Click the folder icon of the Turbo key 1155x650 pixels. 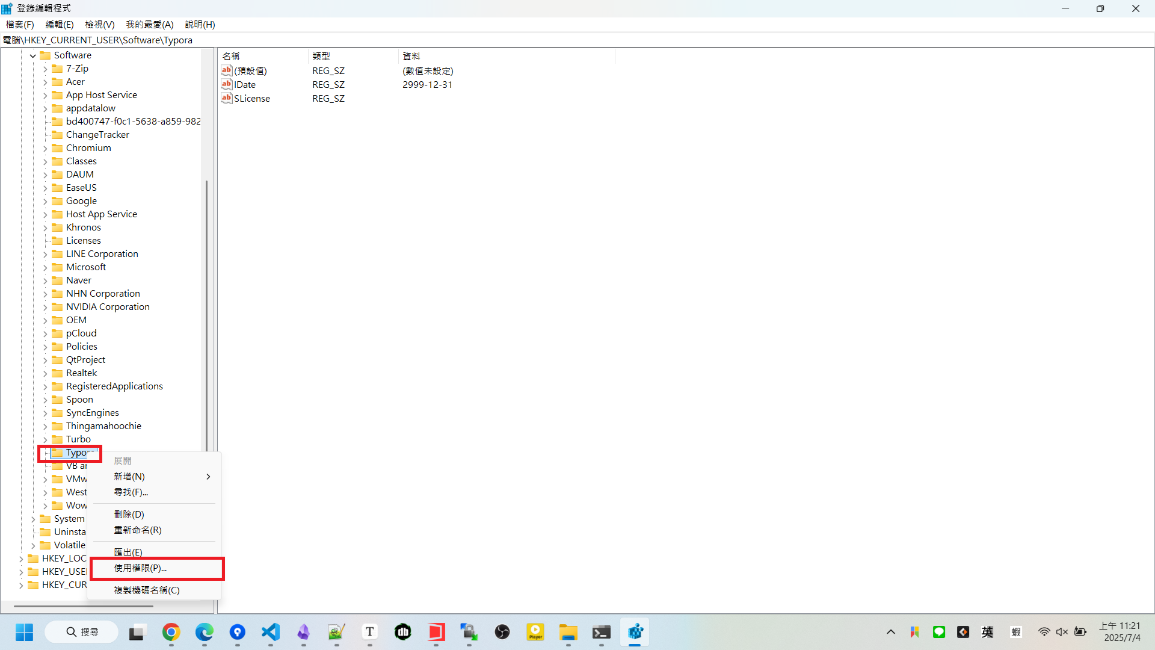(x=57, y=439)
